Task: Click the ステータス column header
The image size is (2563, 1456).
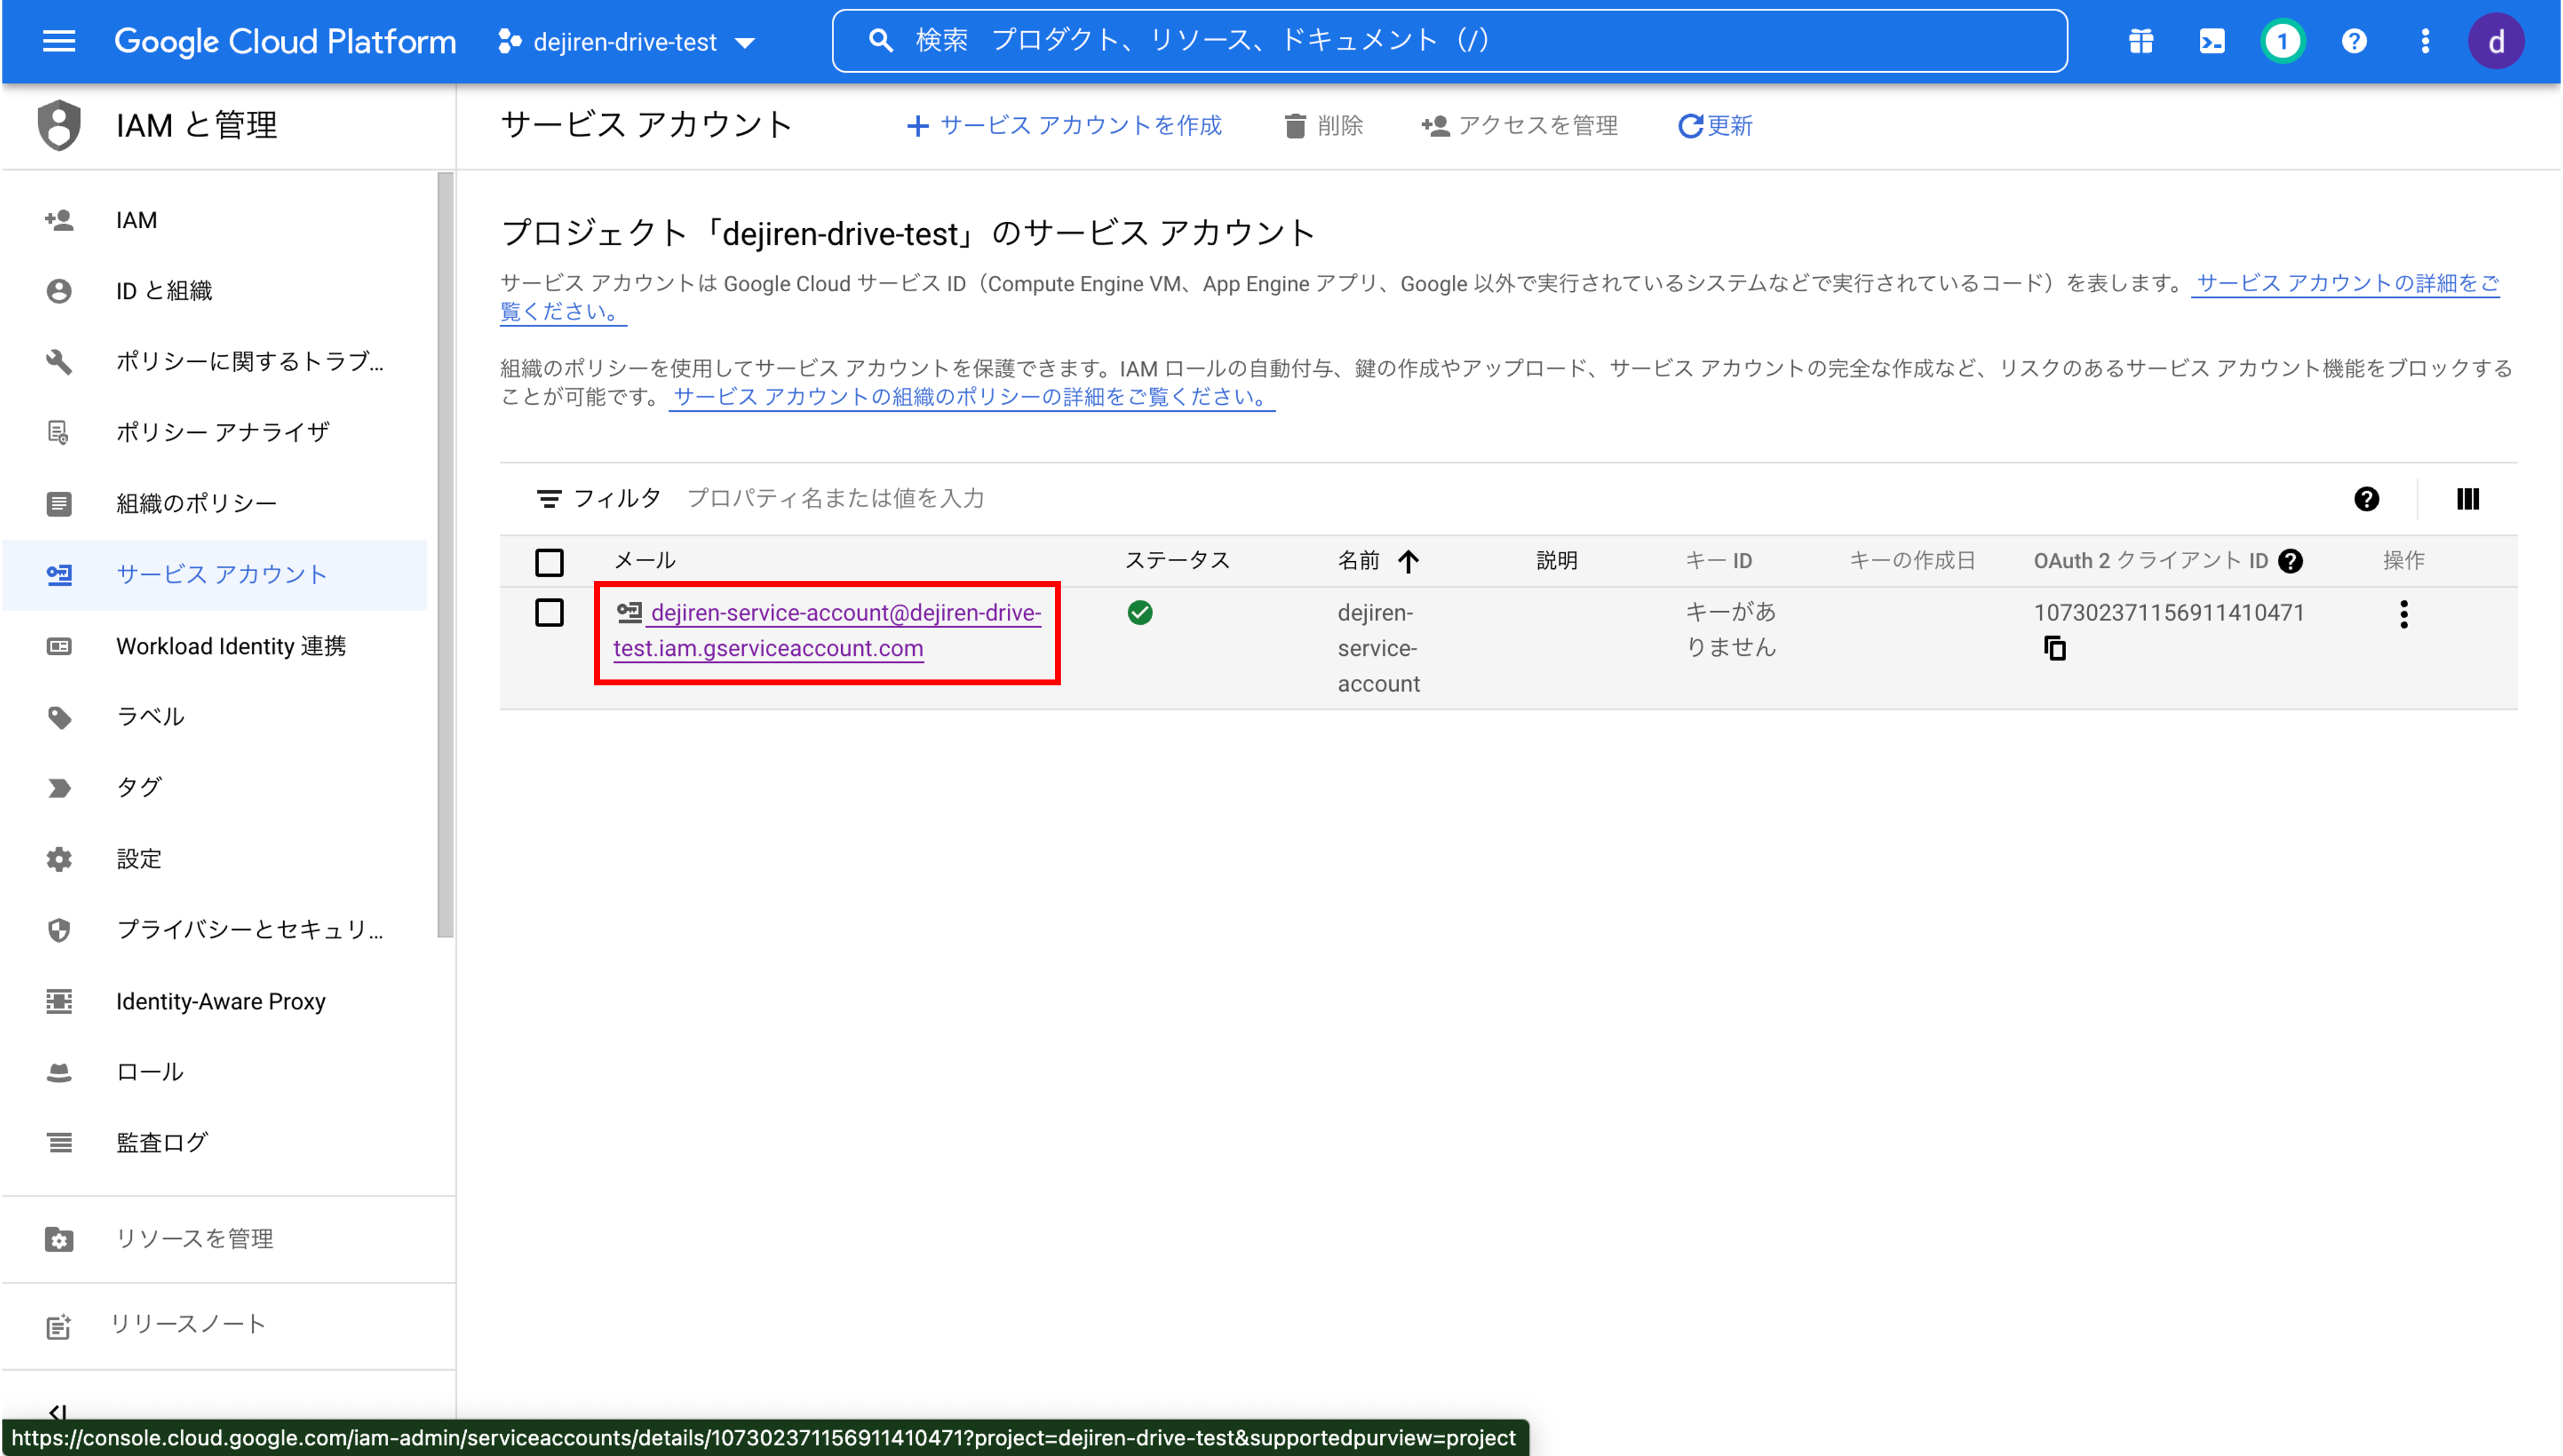Action: point(1177,561)
